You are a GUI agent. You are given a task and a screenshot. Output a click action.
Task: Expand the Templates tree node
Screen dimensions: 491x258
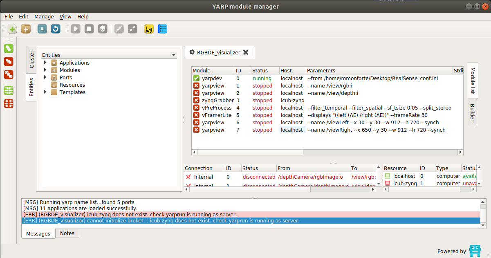[45, 92]
